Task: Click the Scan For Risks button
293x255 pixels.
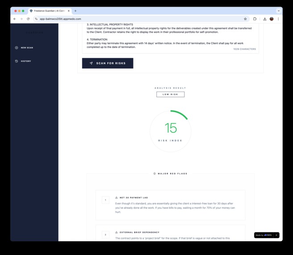Action: (108, 63)
